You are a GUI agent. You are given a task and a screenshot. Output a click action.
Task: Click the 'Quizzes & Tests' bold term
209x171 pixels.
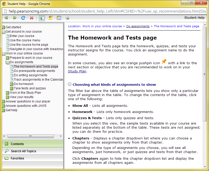click(87, 118)
